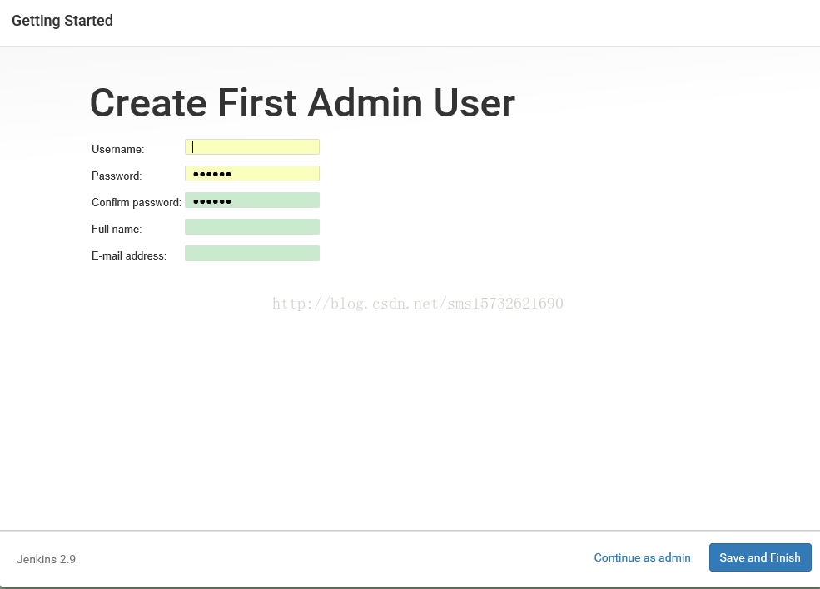Click Save and Finish button
This screenshot has width=820, height=589.
tap(760, 557)
